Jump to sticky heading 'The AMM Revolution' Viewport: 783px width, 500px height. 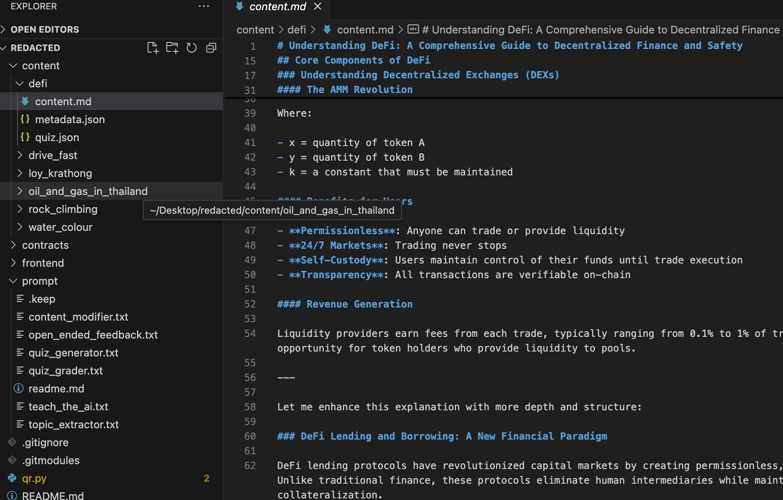[345, 90]
